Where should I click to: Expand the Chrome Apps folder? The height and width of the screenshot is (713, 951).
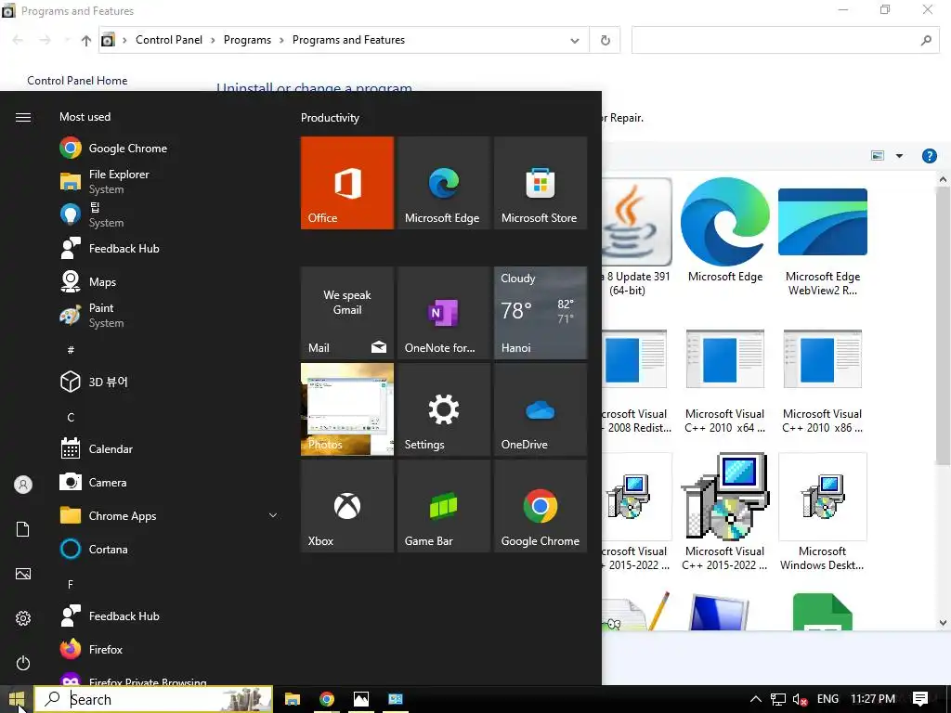click(169, 515)
